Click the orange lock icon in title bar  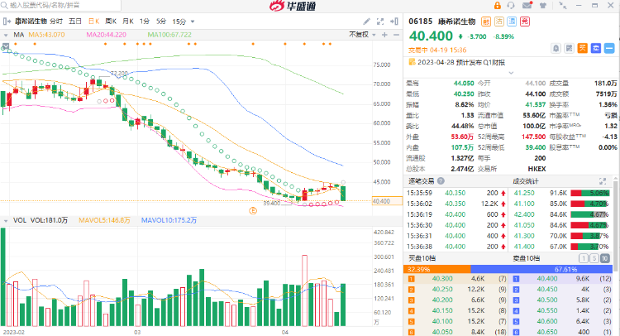point(498,6)
